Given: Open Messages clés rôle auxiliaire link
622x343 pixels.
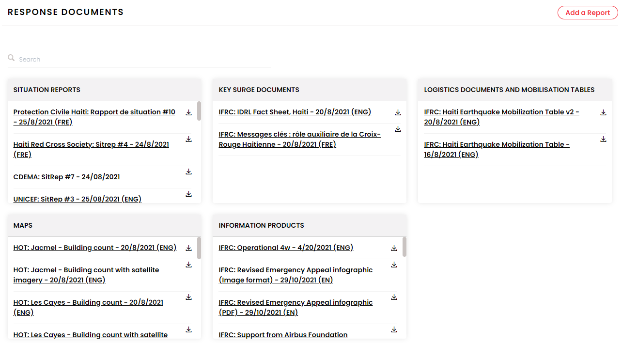Looking at the screenshot, I should (x=300, y=139).
